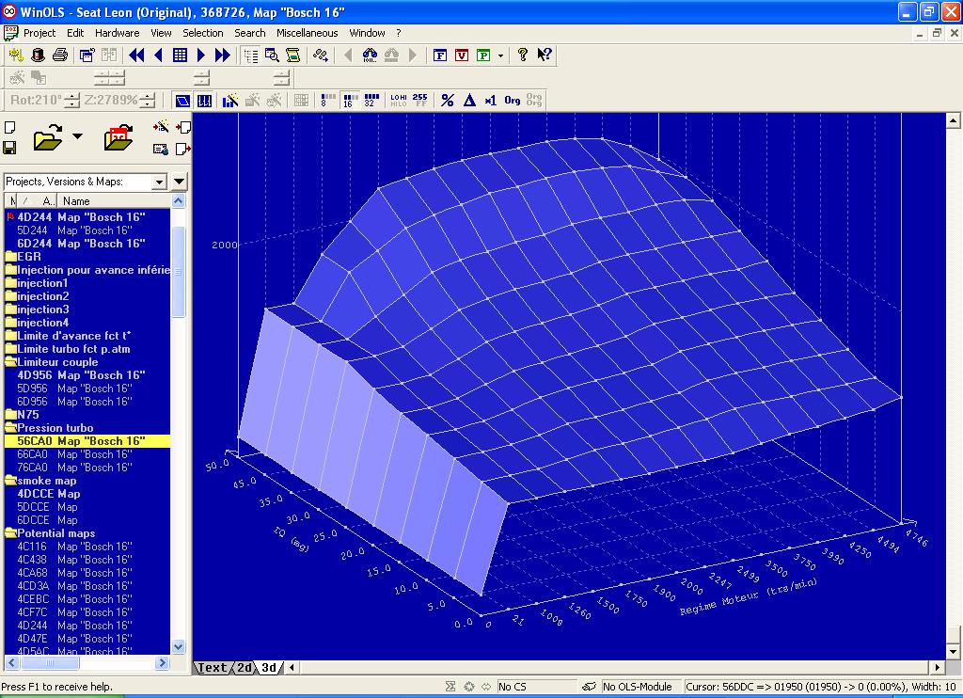Screen dimensions: 963x698
Task: Toggle the 255/FF decimal-hex display
Action: (x=420, y=100)
